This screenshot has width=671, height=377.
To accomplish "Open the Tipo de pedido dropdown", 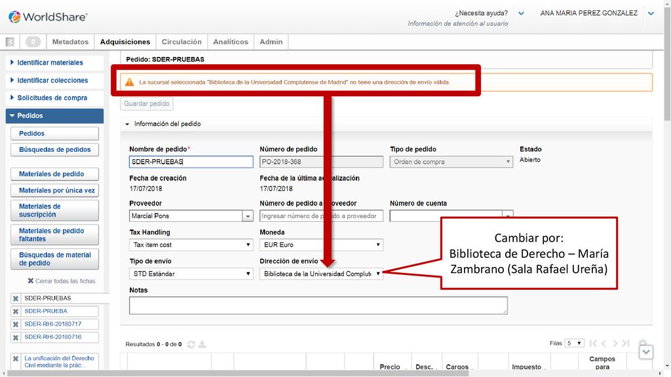I will click(451, 162).
